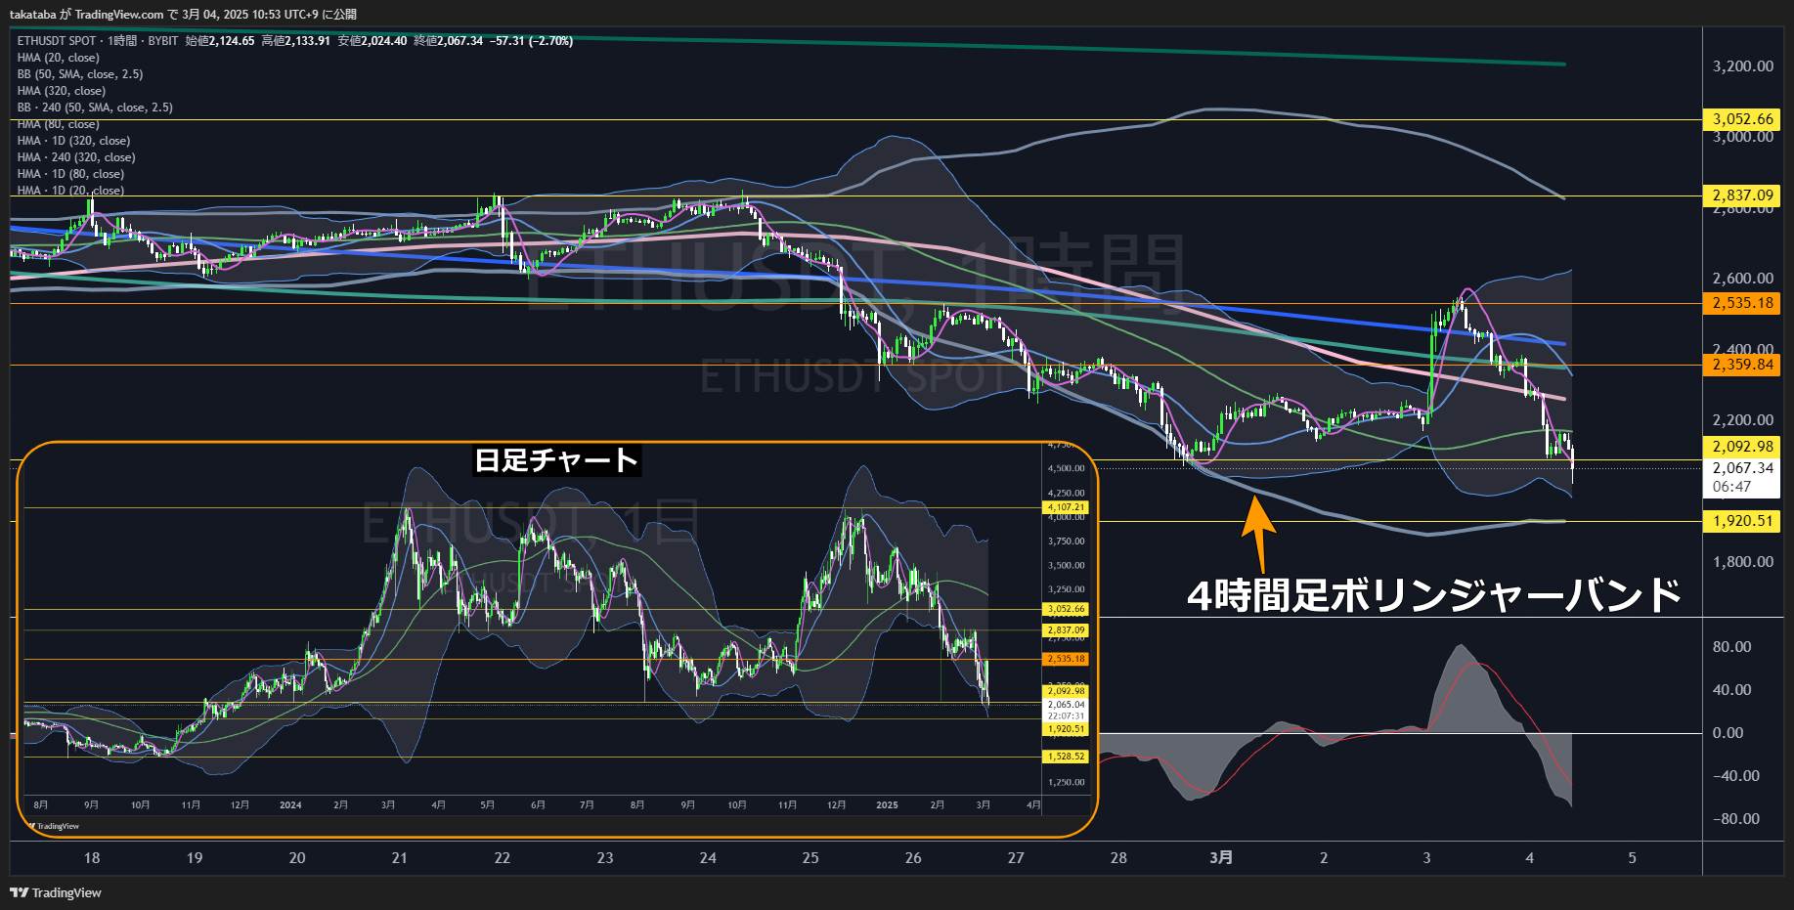Click the orange 2,535.18 label on the main price scale
1794x910 pixels.
[1742, 303]
